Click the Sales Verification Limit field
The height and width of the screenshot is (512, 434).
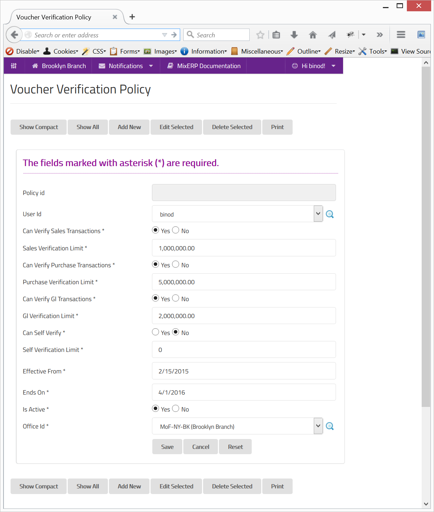click(244, 248)
